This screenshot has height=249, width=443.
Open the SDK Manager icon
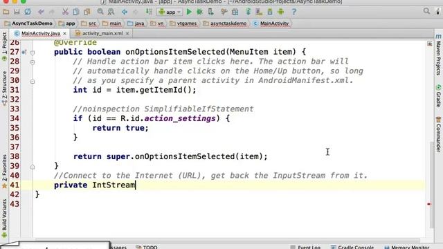pyautogui.click(x=270, y=12)
